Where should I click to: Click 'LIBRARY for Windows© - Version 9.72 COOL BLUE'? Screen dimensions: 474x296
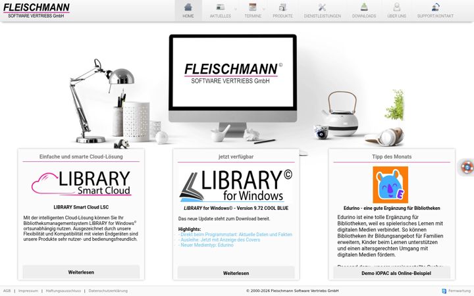[x=236, y=208]
